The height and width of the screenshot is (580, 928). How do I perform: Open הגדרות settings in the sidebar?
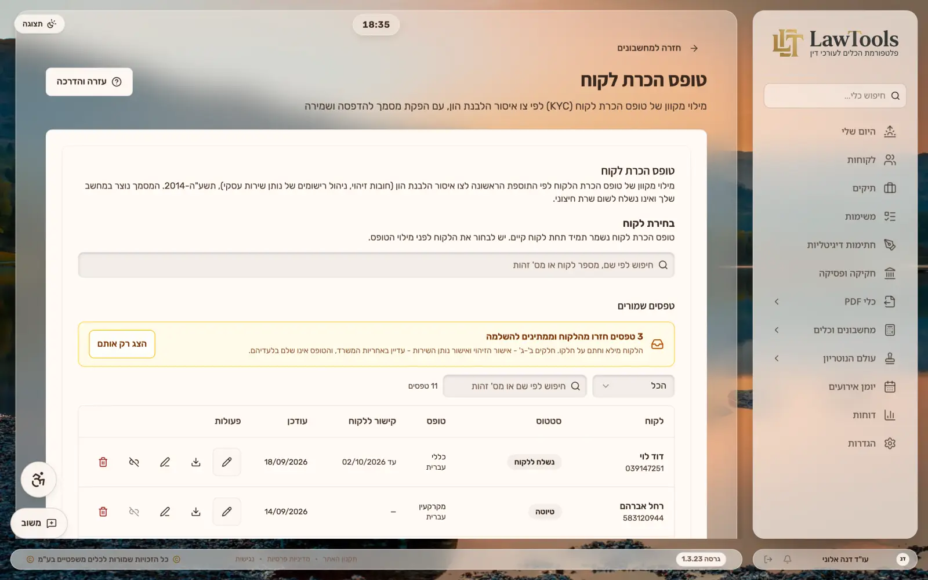[x=835, y=444]
